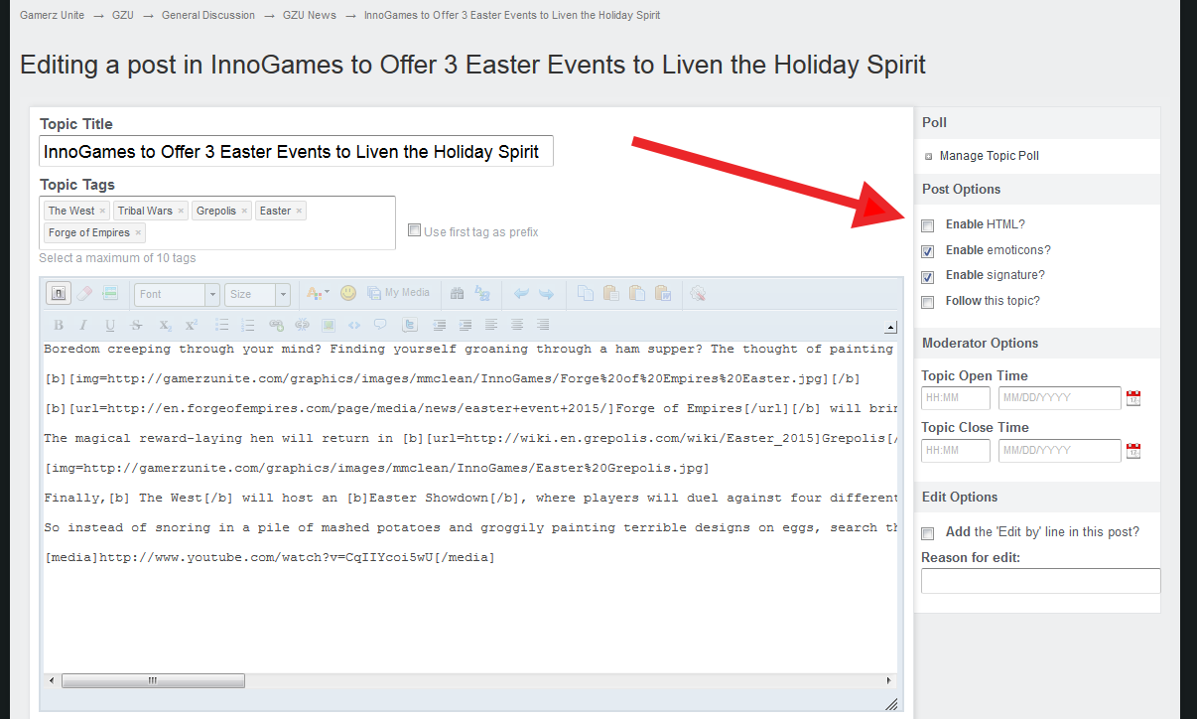Click the find and replace icon
Viewport: 1197px width, 719px height.
(x=482, y=294)
